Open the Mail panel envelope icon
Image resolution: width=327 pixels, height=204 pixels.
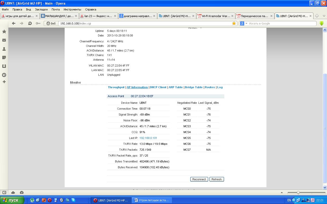click(x=4, y=40)
